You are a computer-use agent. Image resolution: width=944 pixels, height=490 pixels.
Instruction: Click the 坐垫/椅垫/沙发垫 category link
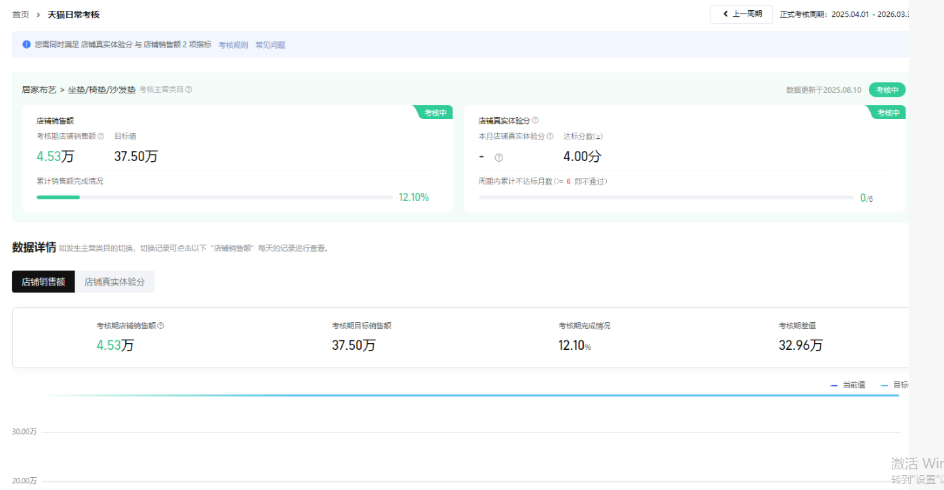click(102, 89)
